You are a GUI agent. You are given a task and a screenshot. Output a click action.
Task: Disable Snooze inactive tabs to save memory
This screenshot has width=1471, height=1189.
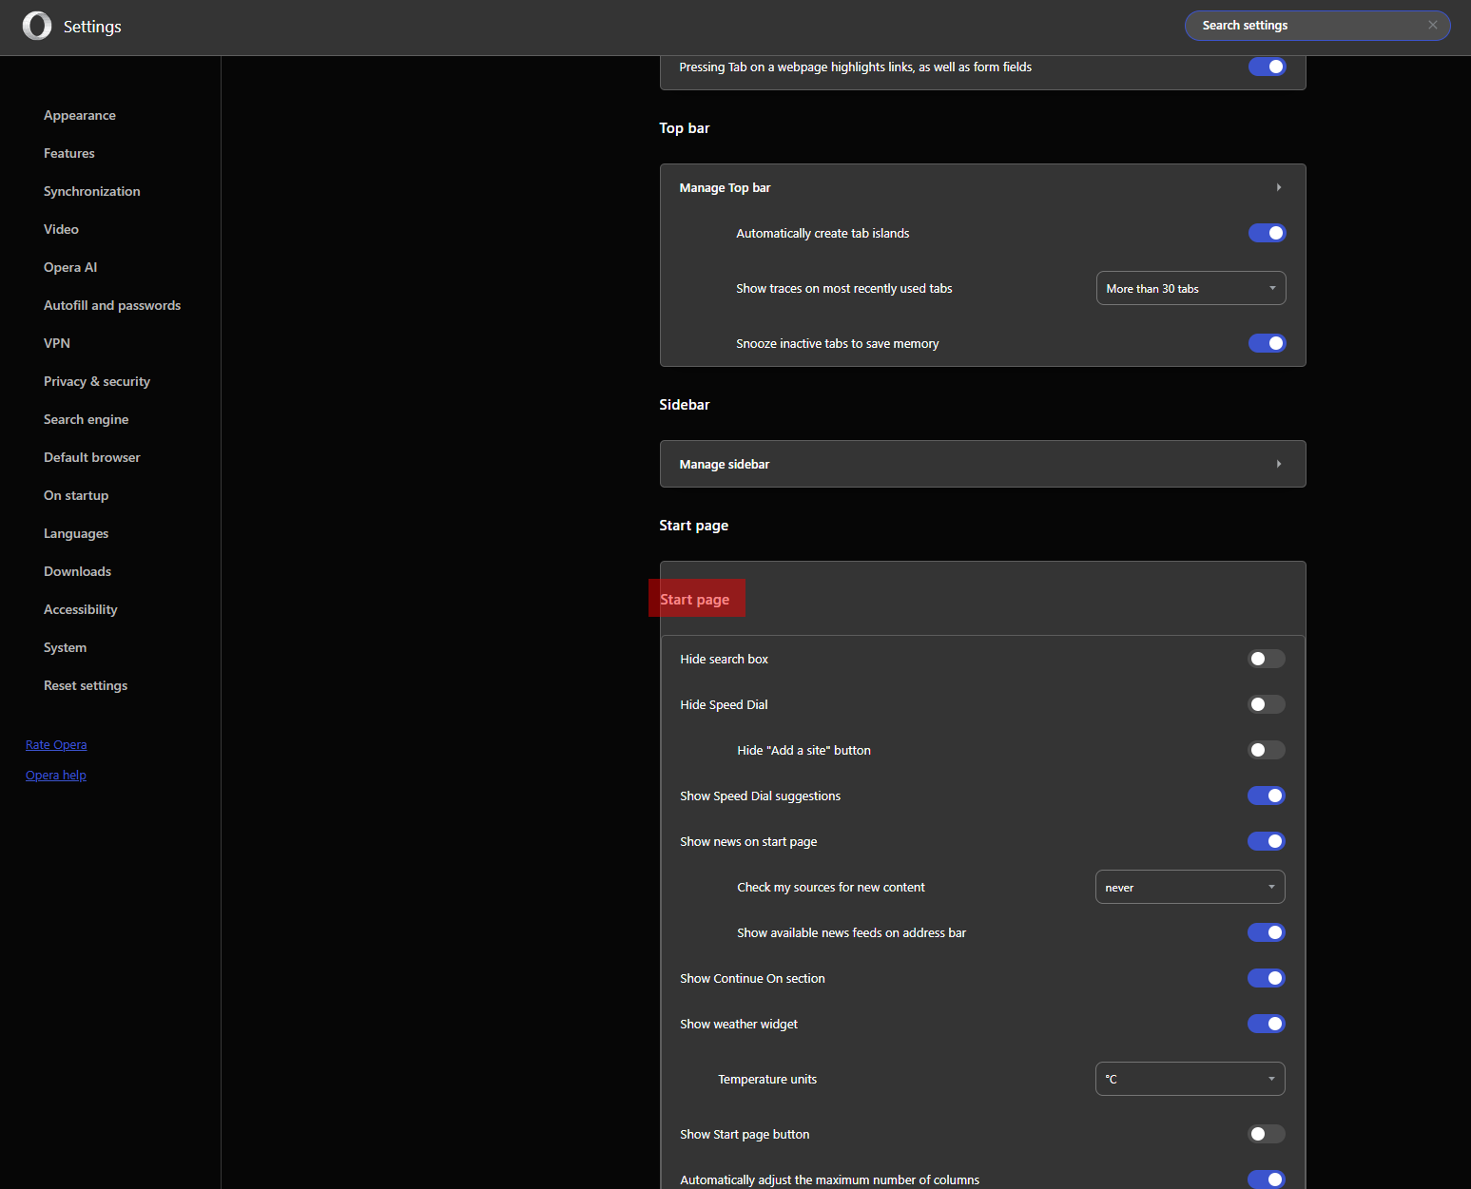(x=1267, y=344)
